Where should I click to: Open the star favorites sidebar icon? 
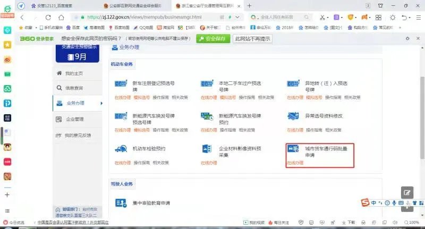tap(7, 45)
